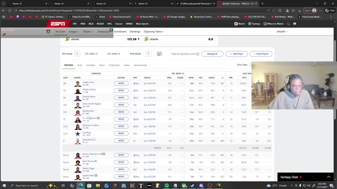Open Ashton Jeanty player link
This screenshot has width=337, height=189.
click(x=89, y=89)
